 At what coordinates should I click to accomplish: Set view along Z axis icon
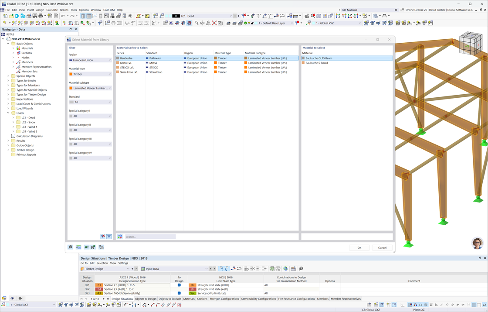point(350,16)
